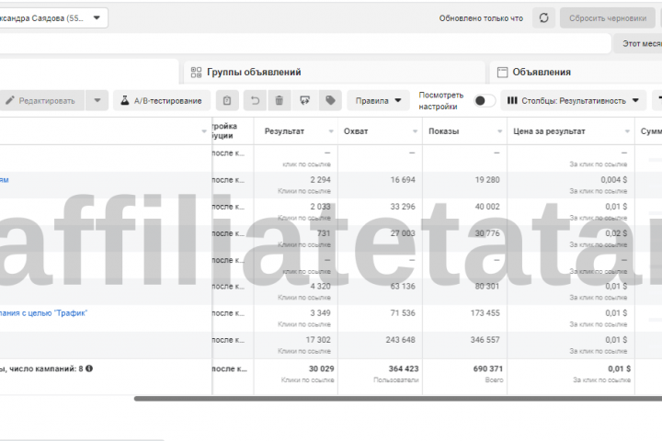
Task: Click the cost value 0,02 $
Action: point(616,233)
